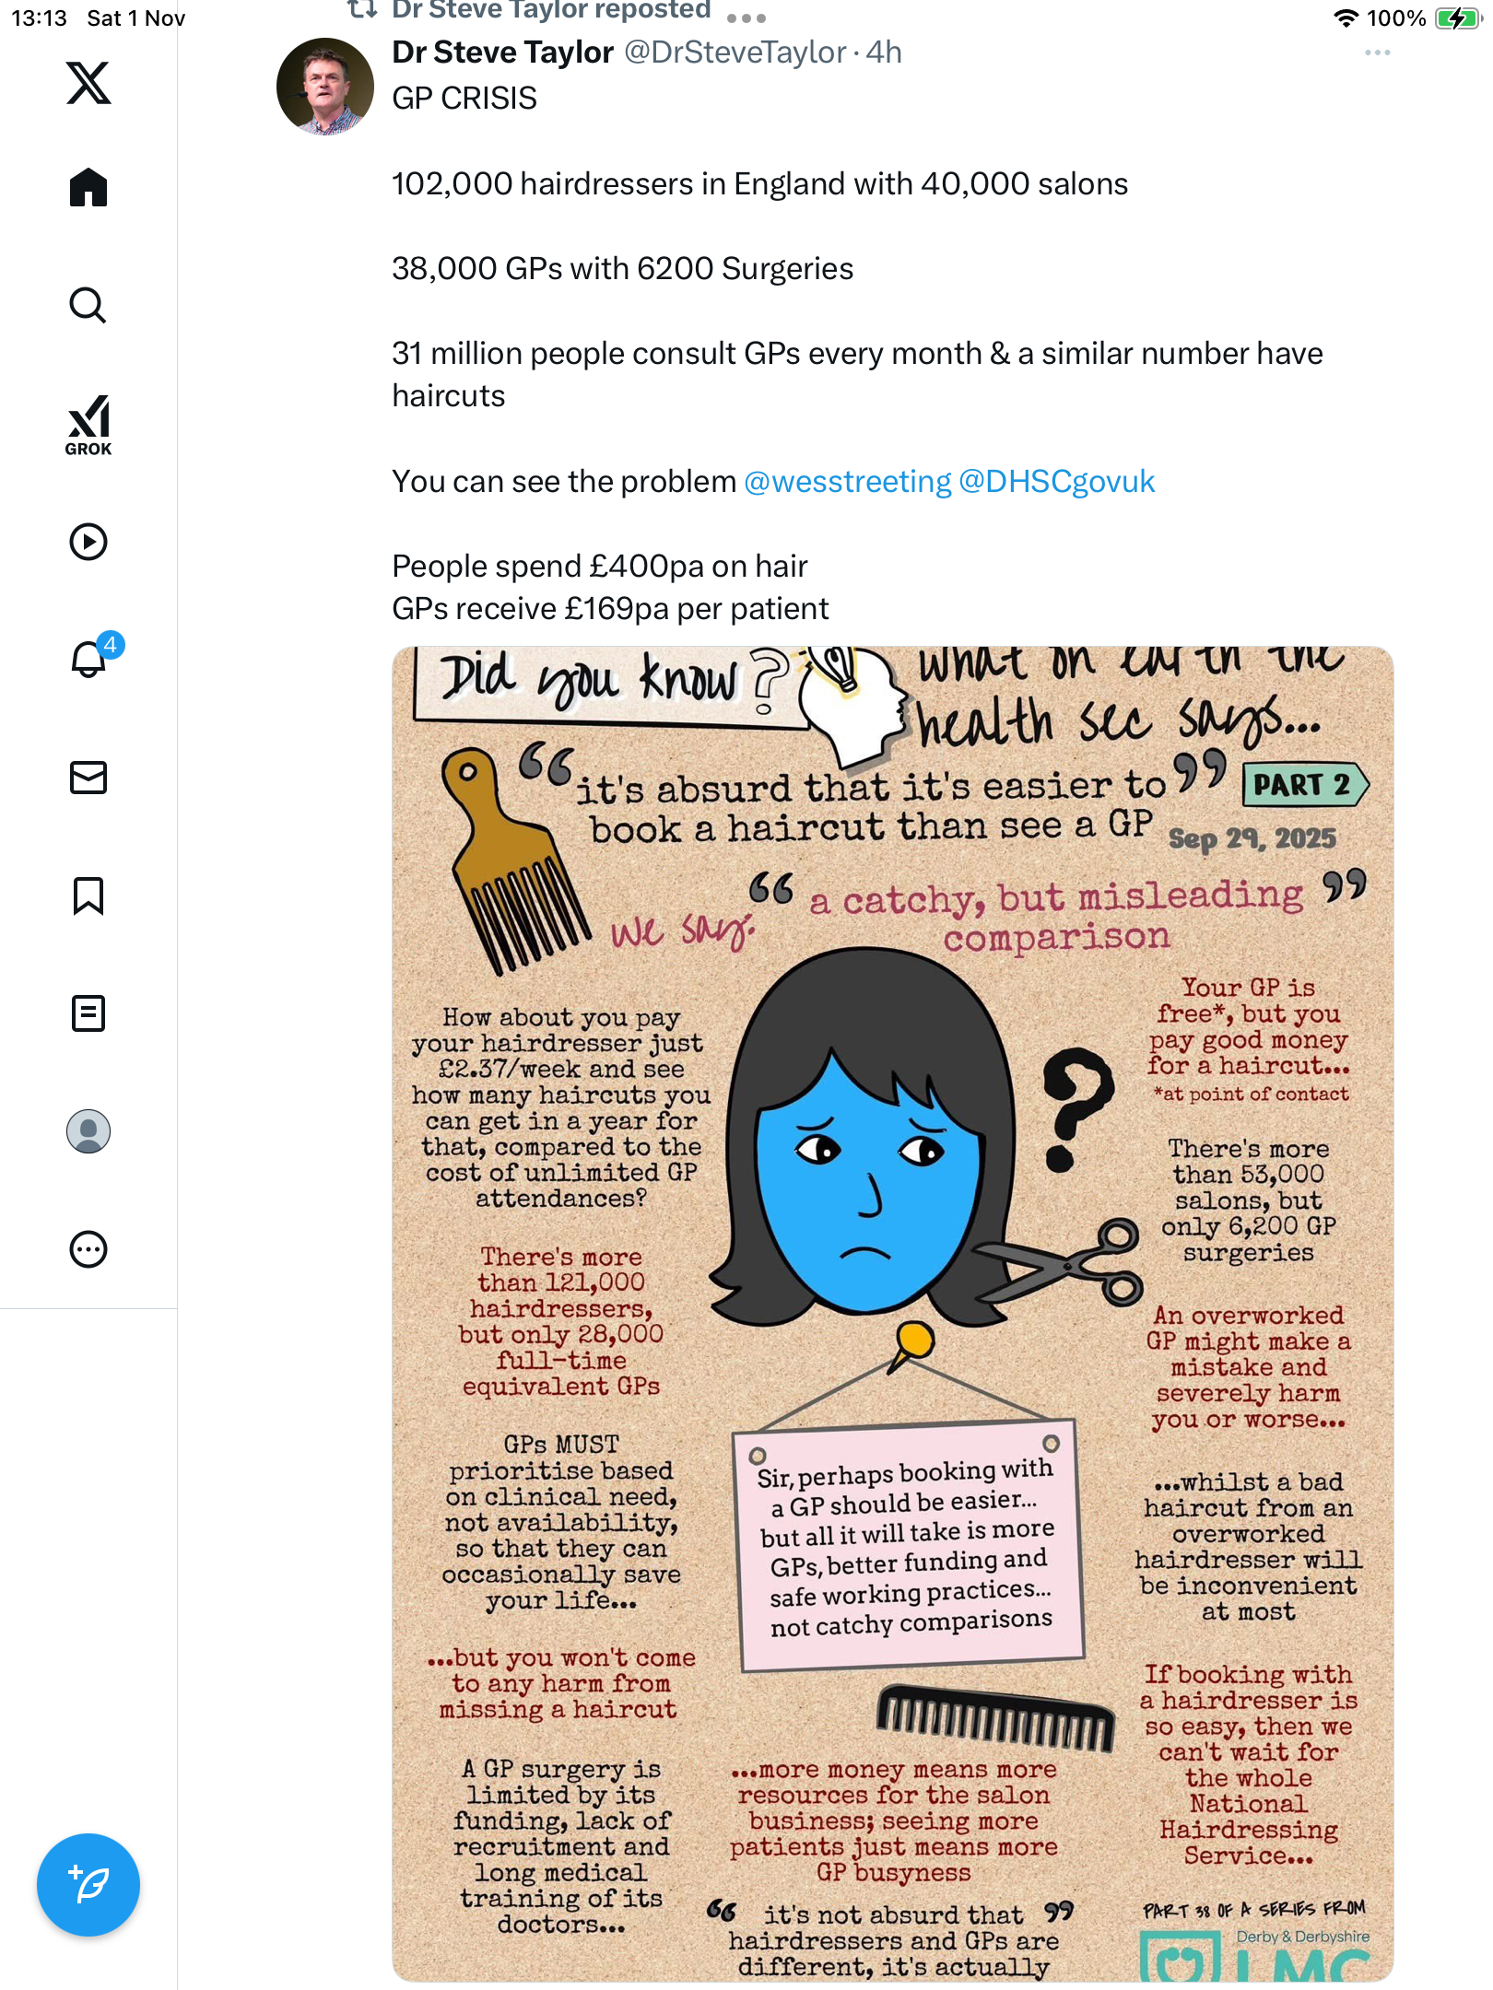Open the video play tab icon
The width and height of the screenshot is (1493, 1990).
pos(88,542)
